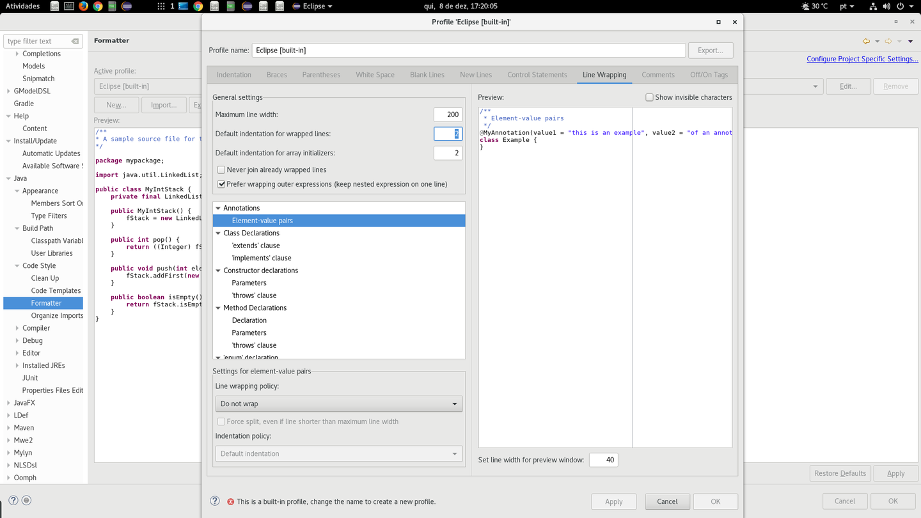This screenshot has height=518, width=921.
Task: Click the Force split checkbox
Action: (x=221, y=421)
